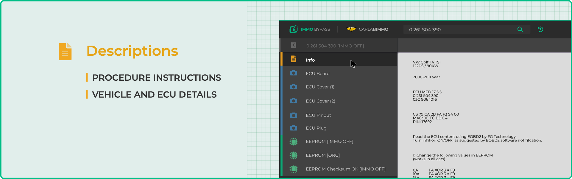Click the ECU Pinout camera icon

pyautogui.click(x=293, y=115)
